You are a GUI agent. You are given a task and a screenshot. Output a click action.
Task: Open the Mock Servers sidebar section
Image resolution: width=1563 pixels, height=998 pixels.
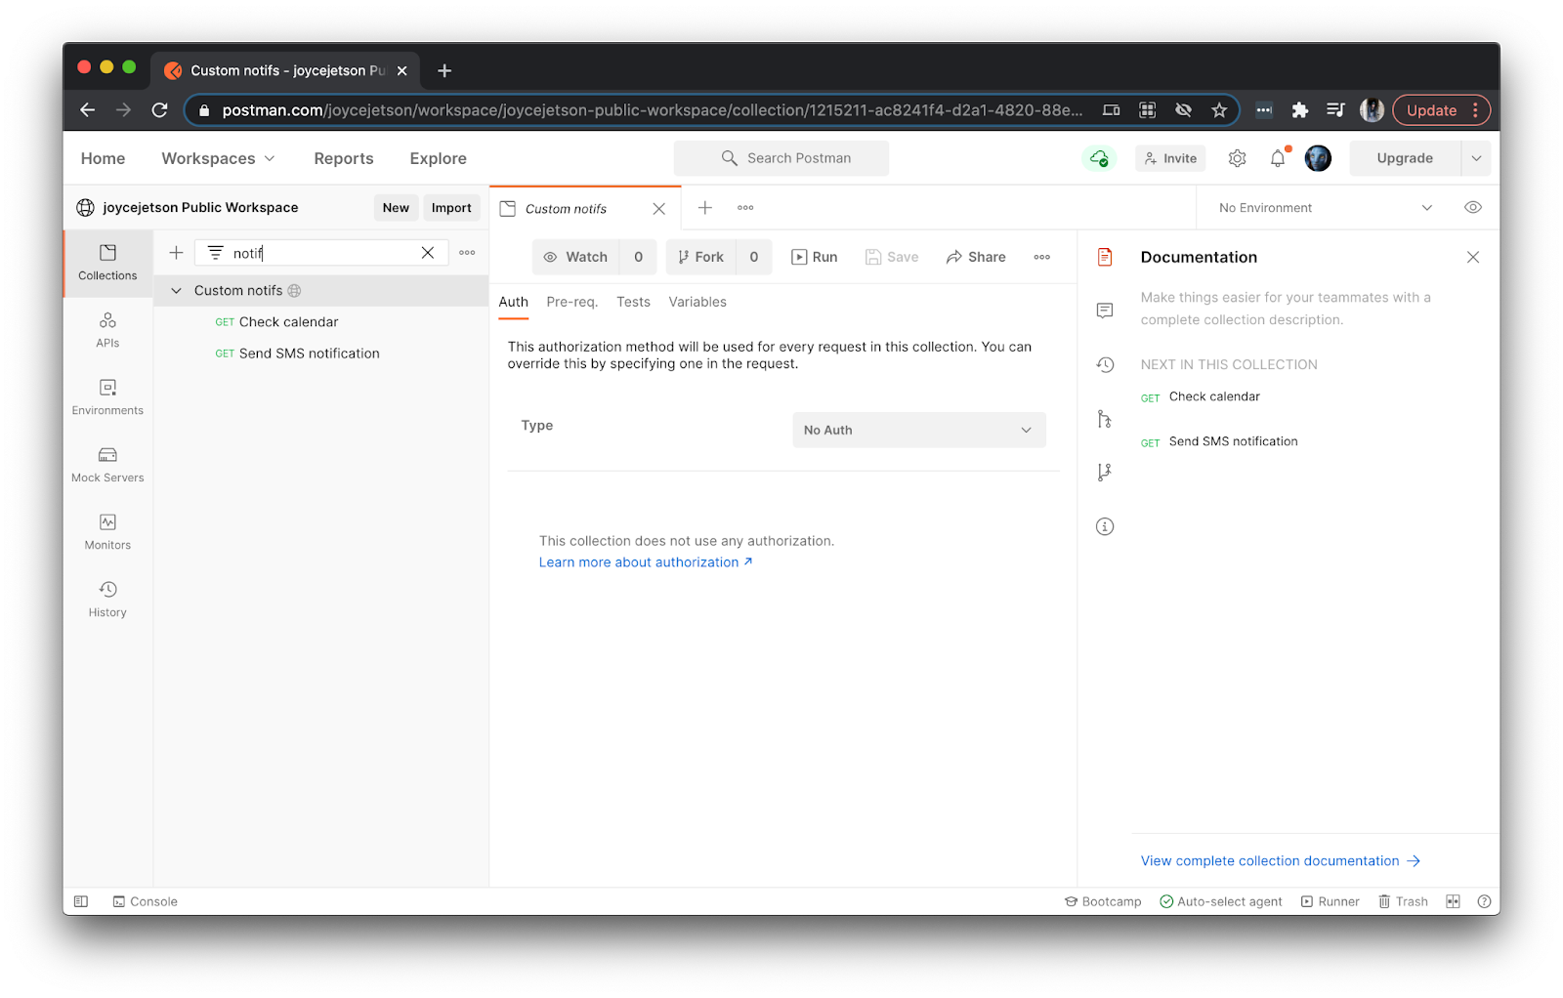pyautogui.click(x=107, y=465)
